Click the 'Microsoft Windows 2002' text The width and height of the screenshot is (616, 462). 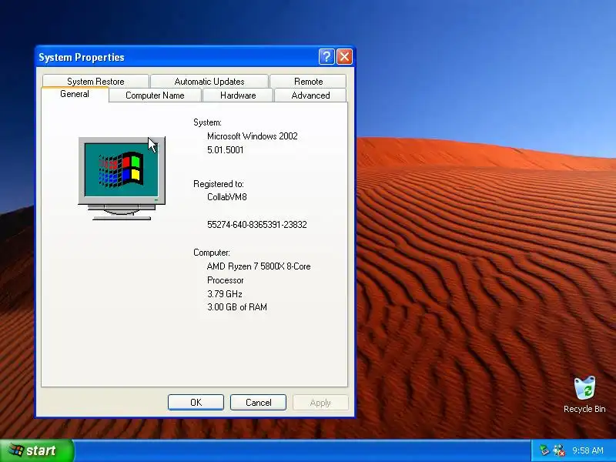(x=253, y=136)
